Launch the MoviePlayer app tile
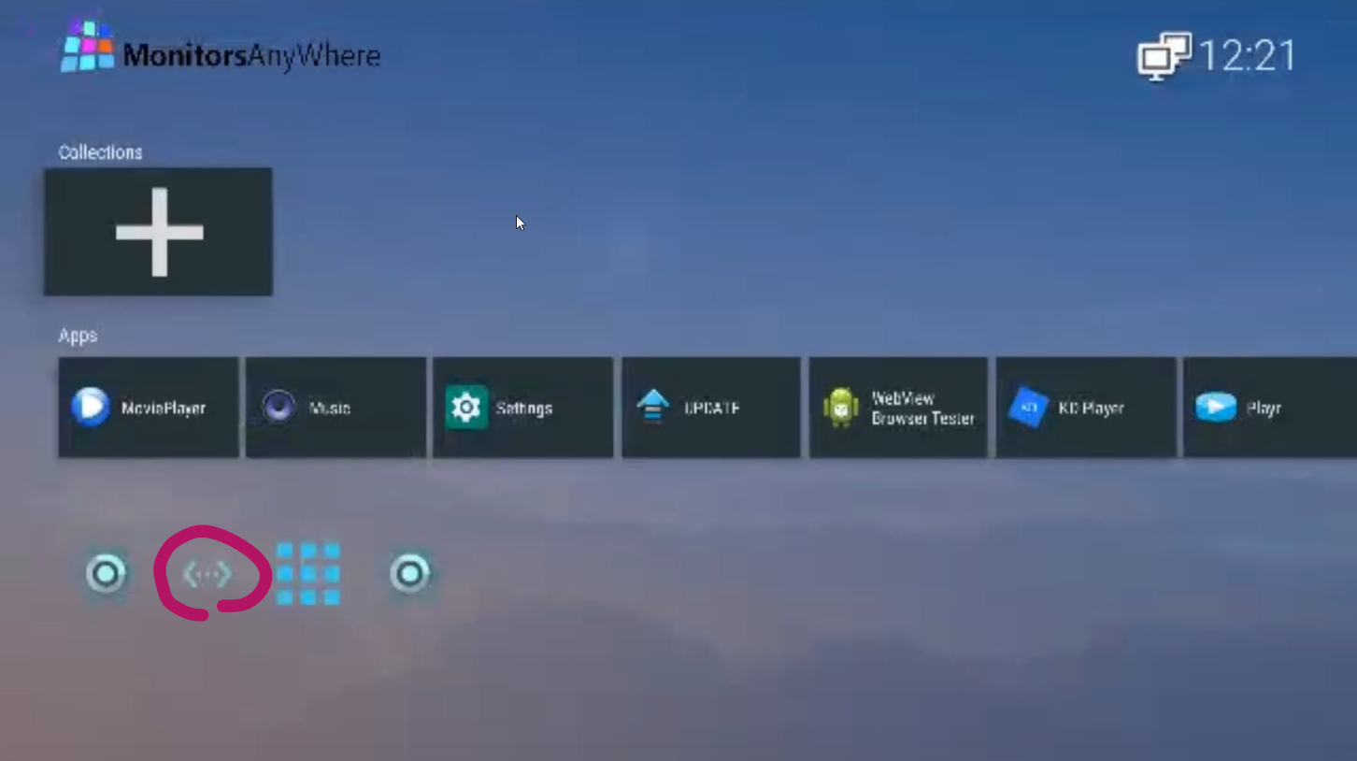Screen dimensions: 1357x761 tap(149, 408)
